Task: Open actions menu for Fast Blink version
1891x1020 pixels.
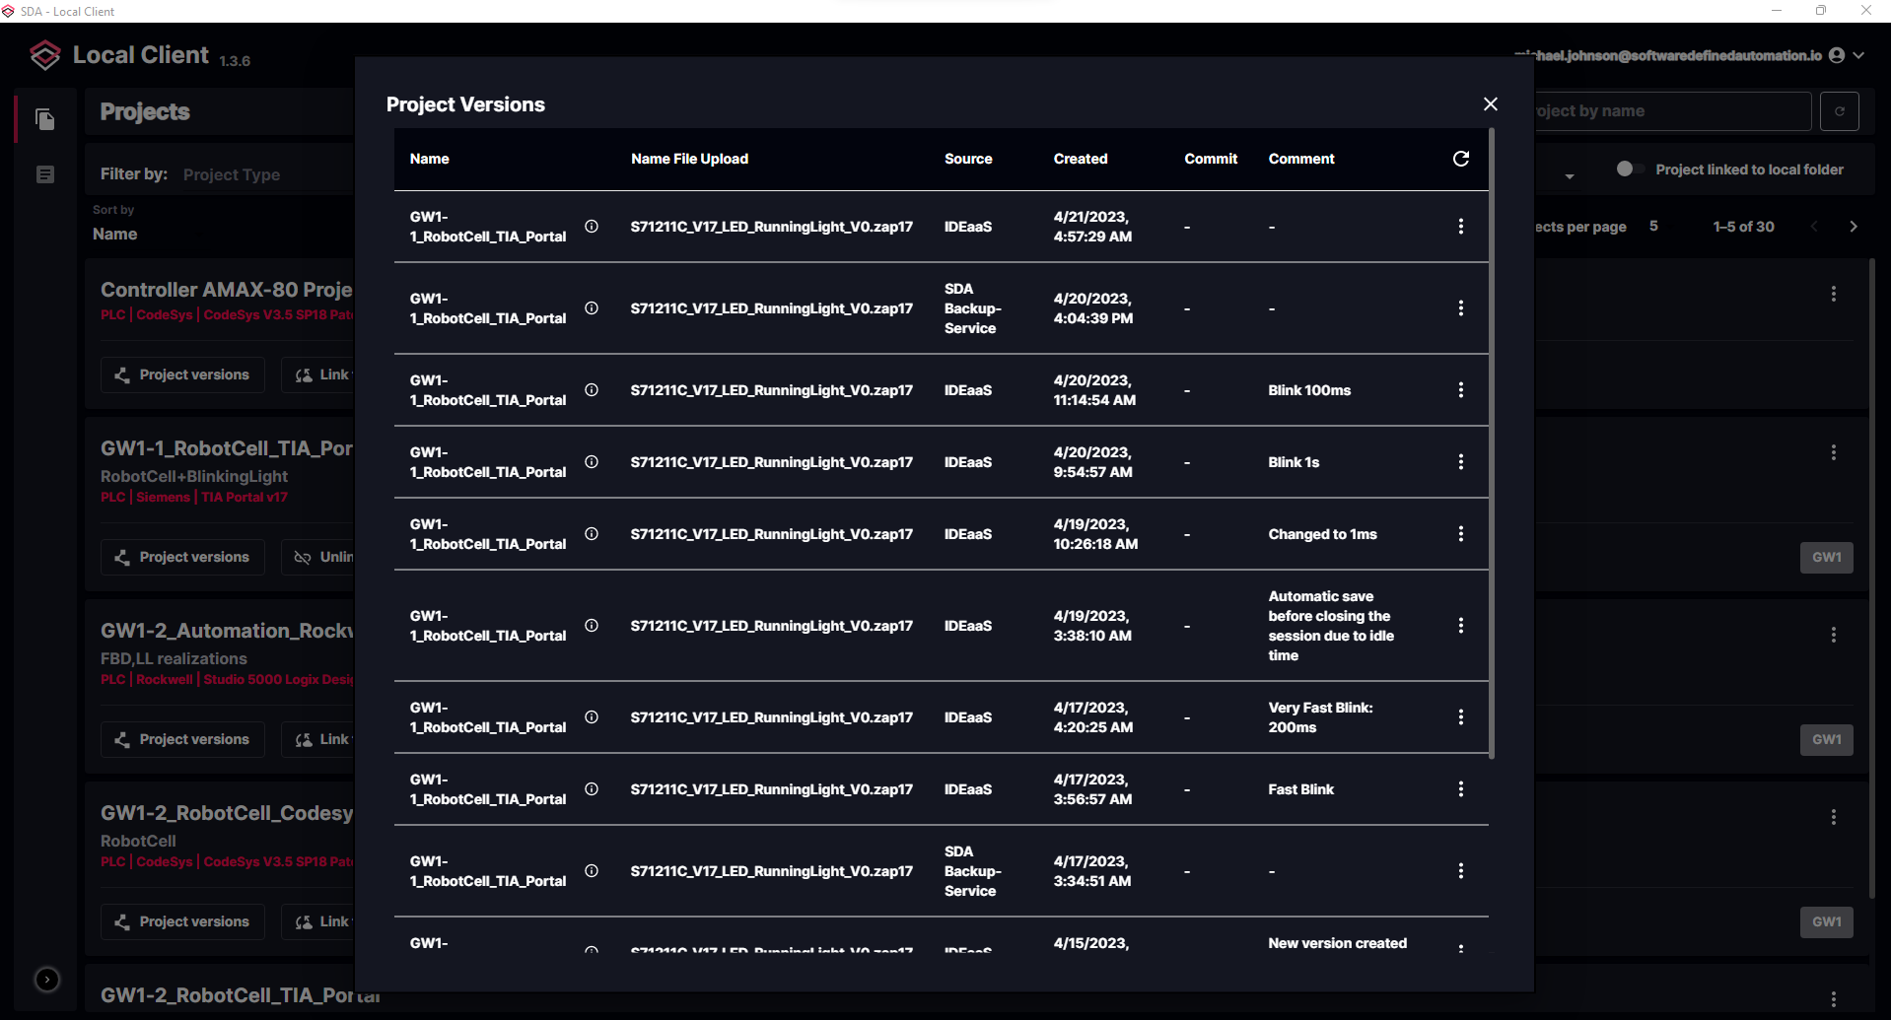Action: [x=1460, y=789]
